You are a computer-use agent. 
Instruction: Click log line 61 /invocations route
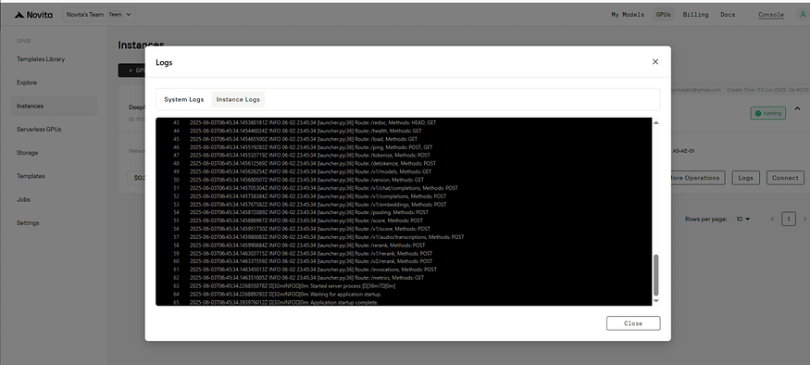(x=313, y=270)
